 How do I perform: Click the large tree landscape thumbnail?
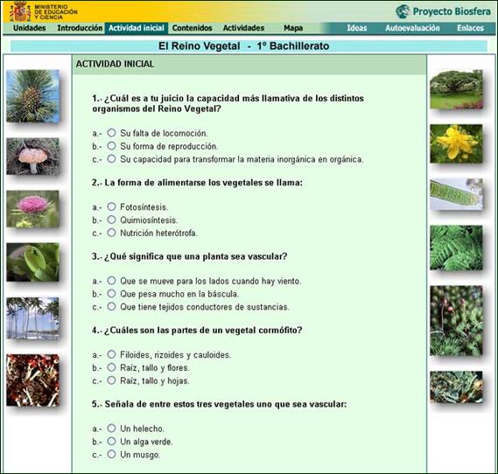pyautogui.click(x=456, y=89)
